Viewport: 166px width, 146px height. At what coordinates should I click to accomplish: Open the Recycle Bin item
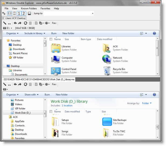(x=108, y=71)
